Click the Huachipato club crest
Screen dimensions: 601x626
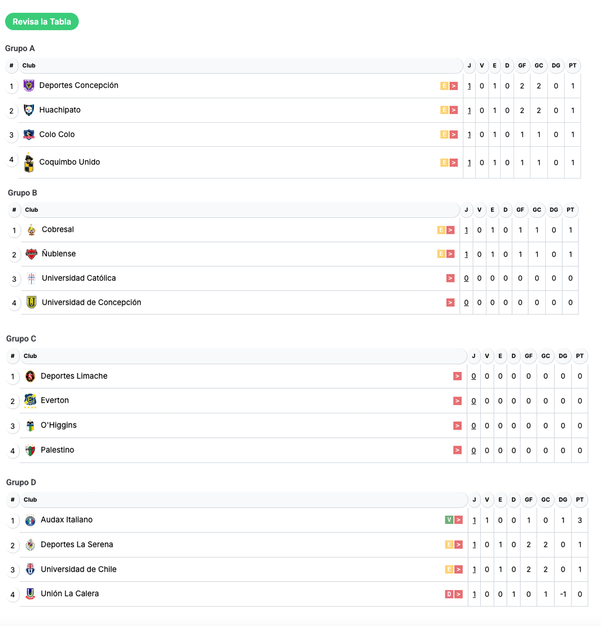(x=29, y=110)
